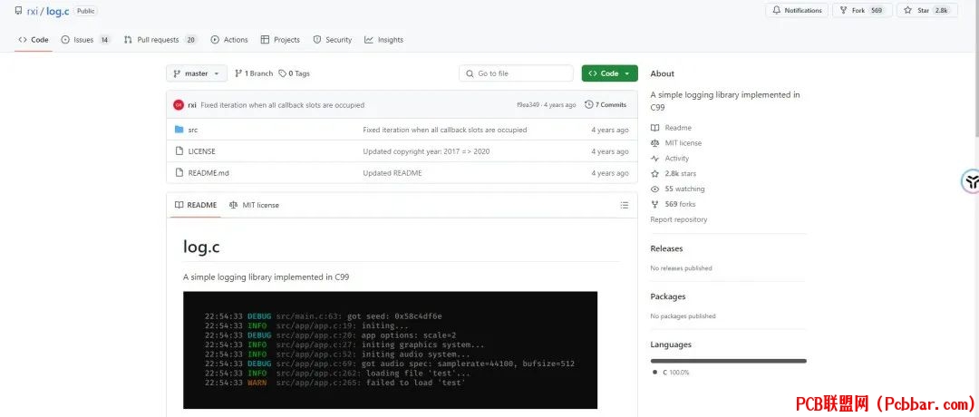Image resolution: width=979 pixels, height=417 pixels.
Task: Fork the repository via Fork button
Action: point(862,11)
